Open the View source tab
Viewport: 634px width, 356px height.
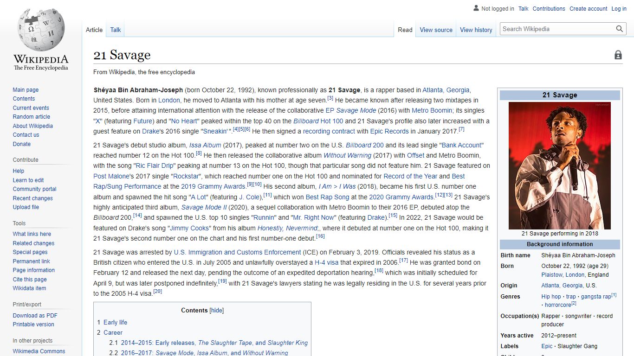tap(436, 30)
